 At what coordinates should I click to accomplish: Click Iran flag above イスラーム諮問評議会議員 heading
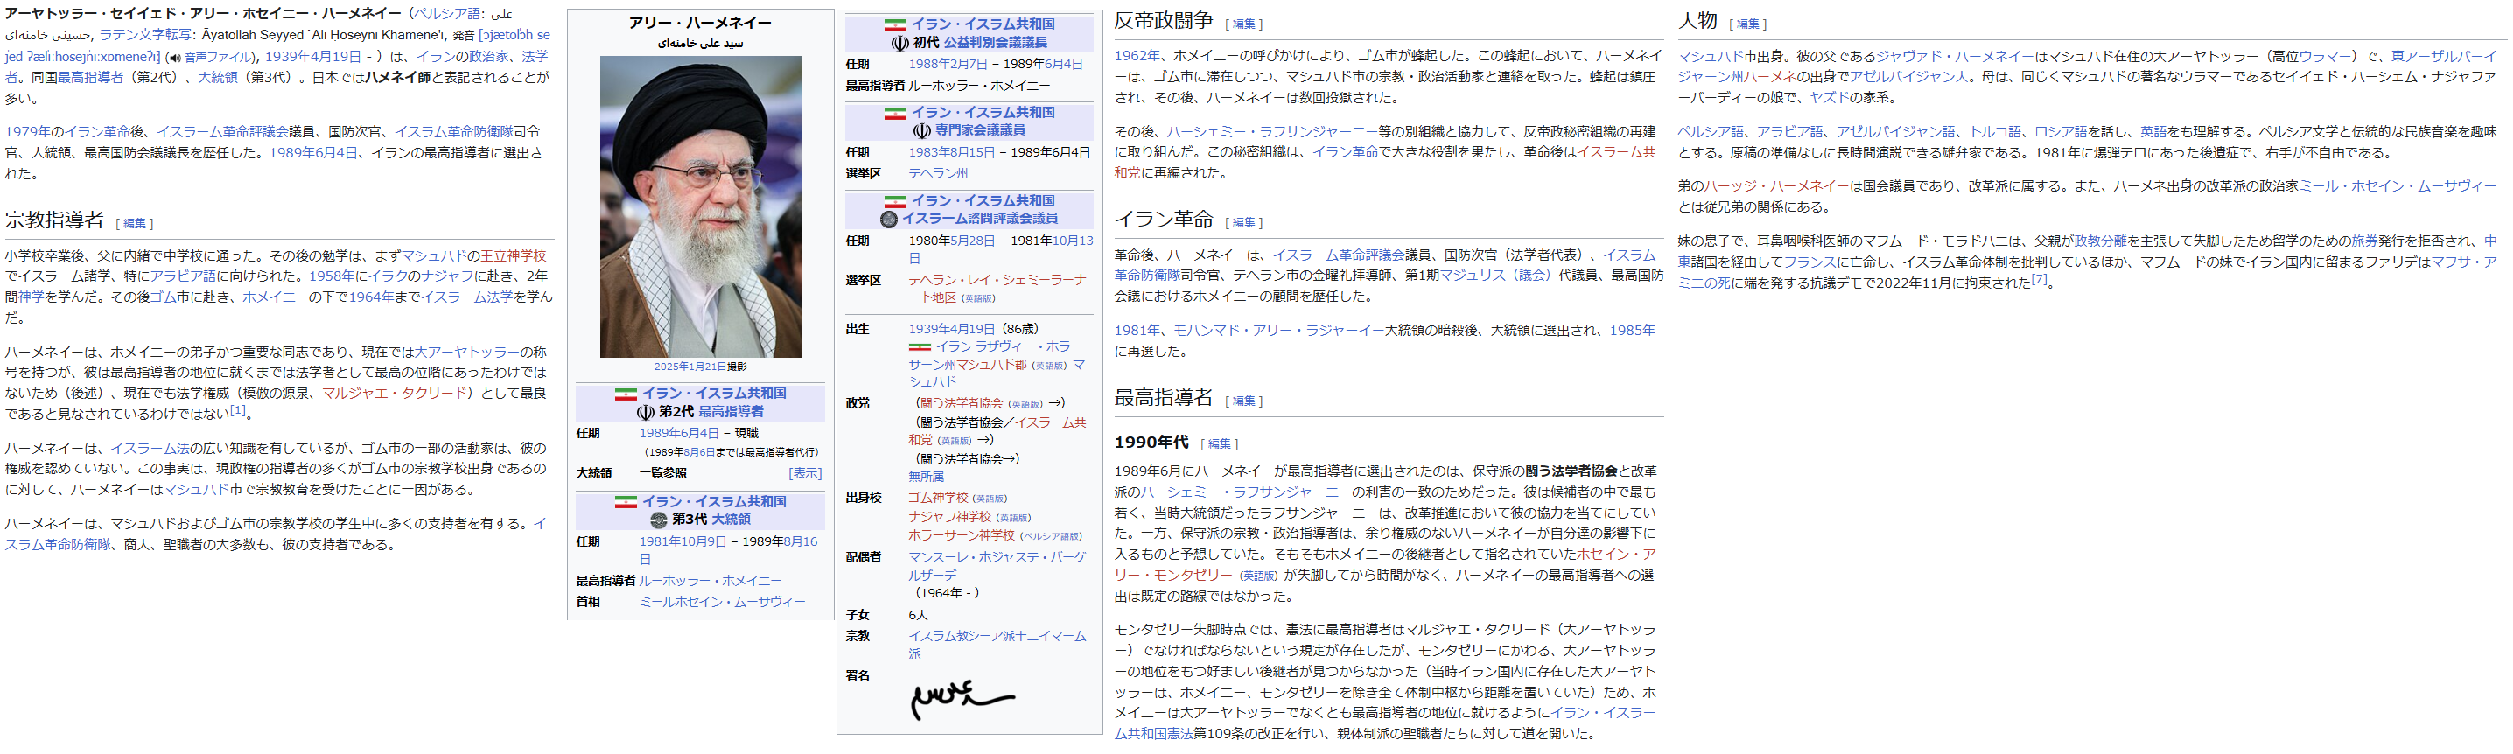click(895, 201)
